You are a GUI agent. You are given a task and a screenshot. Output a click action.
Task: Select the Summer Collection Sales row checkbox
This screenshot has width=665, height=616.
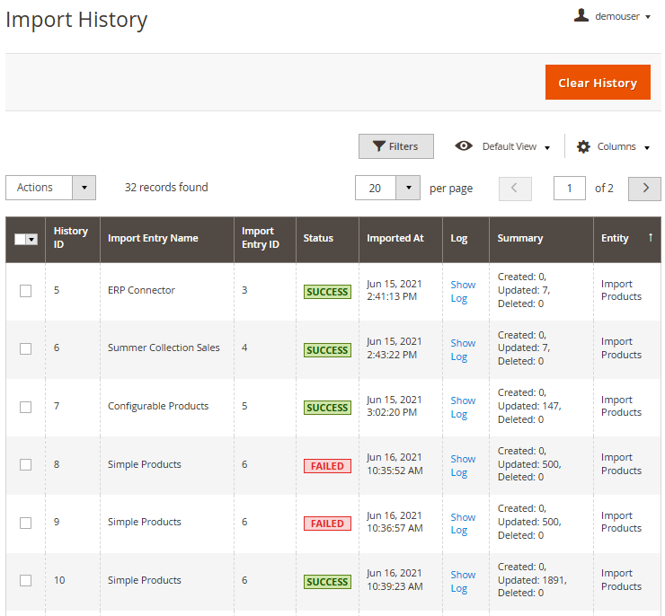[x=25, y=348]
